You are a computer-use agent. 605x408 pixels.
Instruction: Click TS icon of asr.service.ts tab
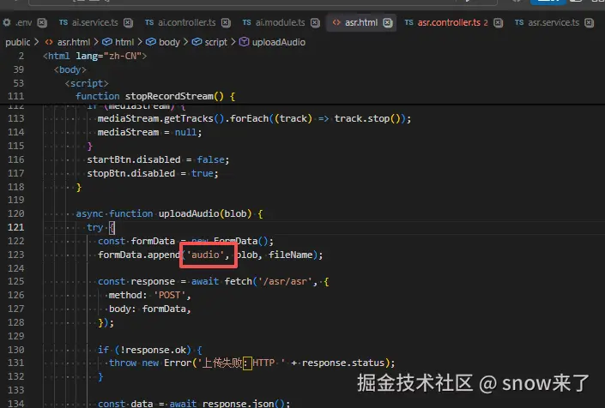[519, 22]
